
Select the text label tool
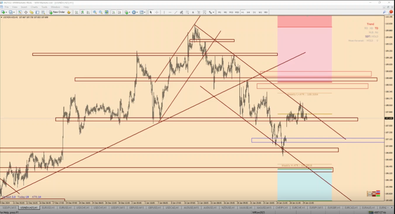pos(199,12)
